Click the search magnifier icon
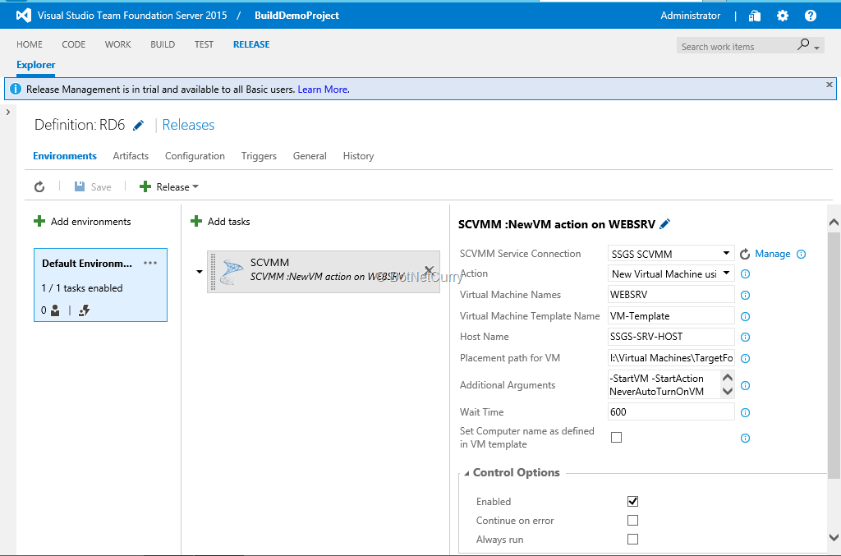Image resolution: width=841 pixels, height=556 pixels. point(803,44)
